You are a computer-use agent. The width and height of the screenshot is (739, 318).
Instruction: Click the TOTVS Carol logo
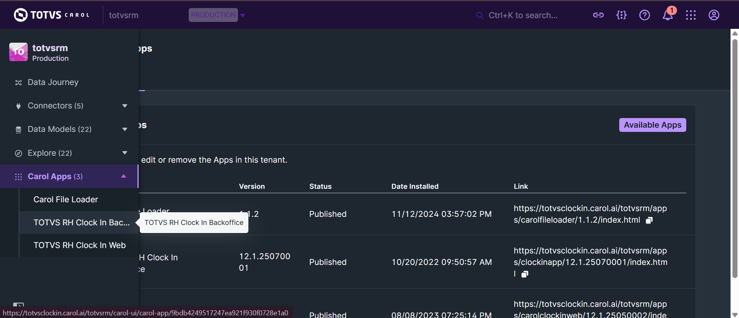52,15
